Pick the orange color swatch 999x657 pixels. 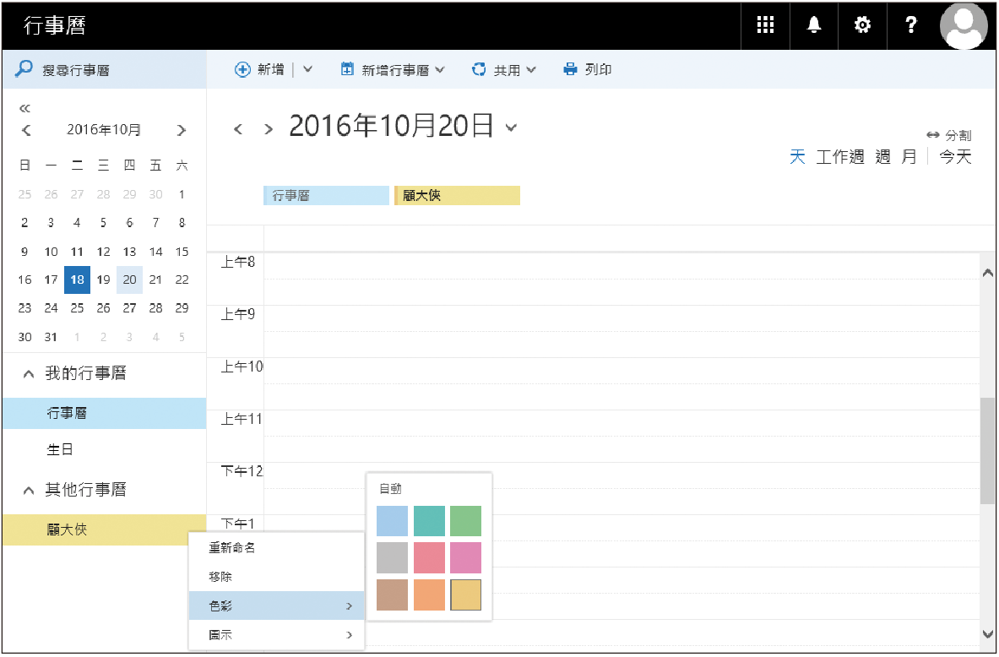click(430, 595)
